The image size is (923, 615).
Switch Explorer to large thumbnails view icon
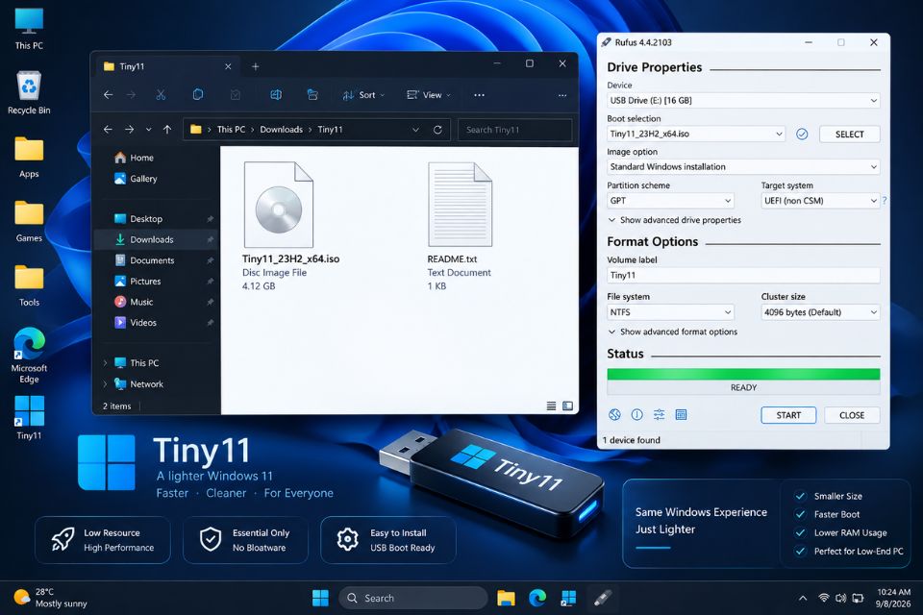coord(567,406)
